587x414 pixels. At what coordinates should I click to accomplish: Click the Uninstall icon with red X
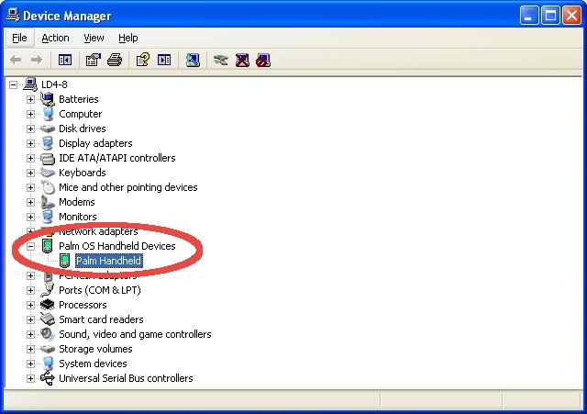coord(242,60)
